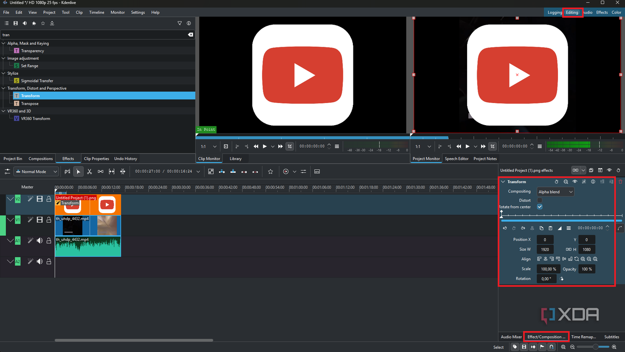Open effects info icon
Image resolution: width=625 pixels, height=352 pixels.
point(189,23)
